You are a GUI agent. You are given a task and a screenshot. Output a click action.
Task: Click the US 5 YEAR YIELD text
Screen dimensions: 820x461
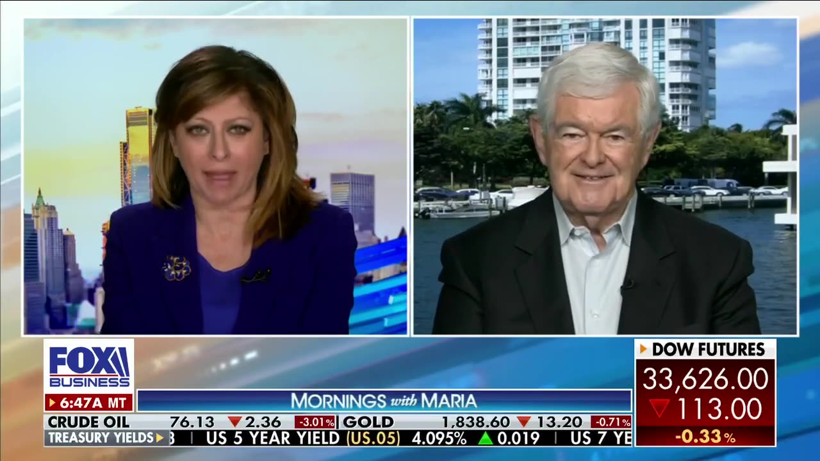pyautogui.click(x=273, y=439)
